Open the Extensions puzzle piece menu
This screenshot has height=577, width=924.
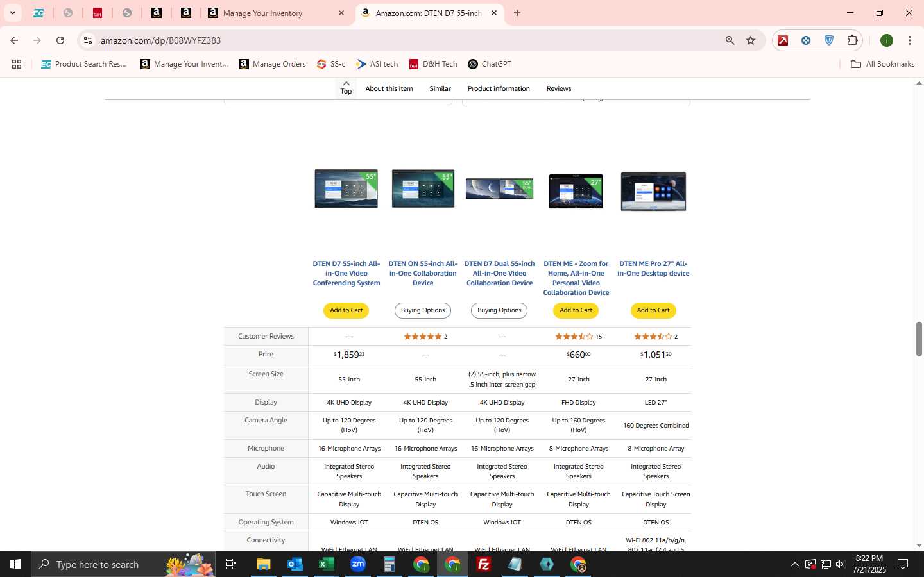click(x=852, y=40)
